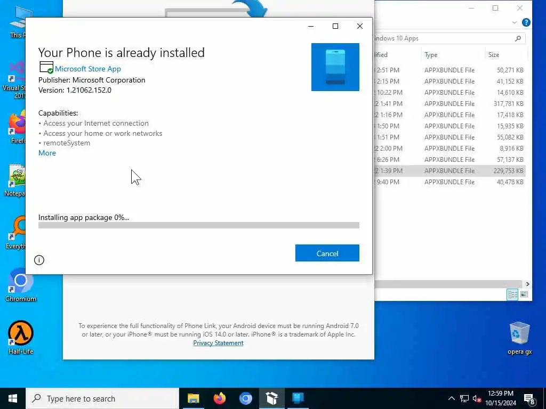Close the File Explorer window

[x=519, y=8]
